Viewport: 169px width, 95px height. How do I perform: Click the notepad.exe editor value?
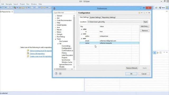tap(104, 36)
